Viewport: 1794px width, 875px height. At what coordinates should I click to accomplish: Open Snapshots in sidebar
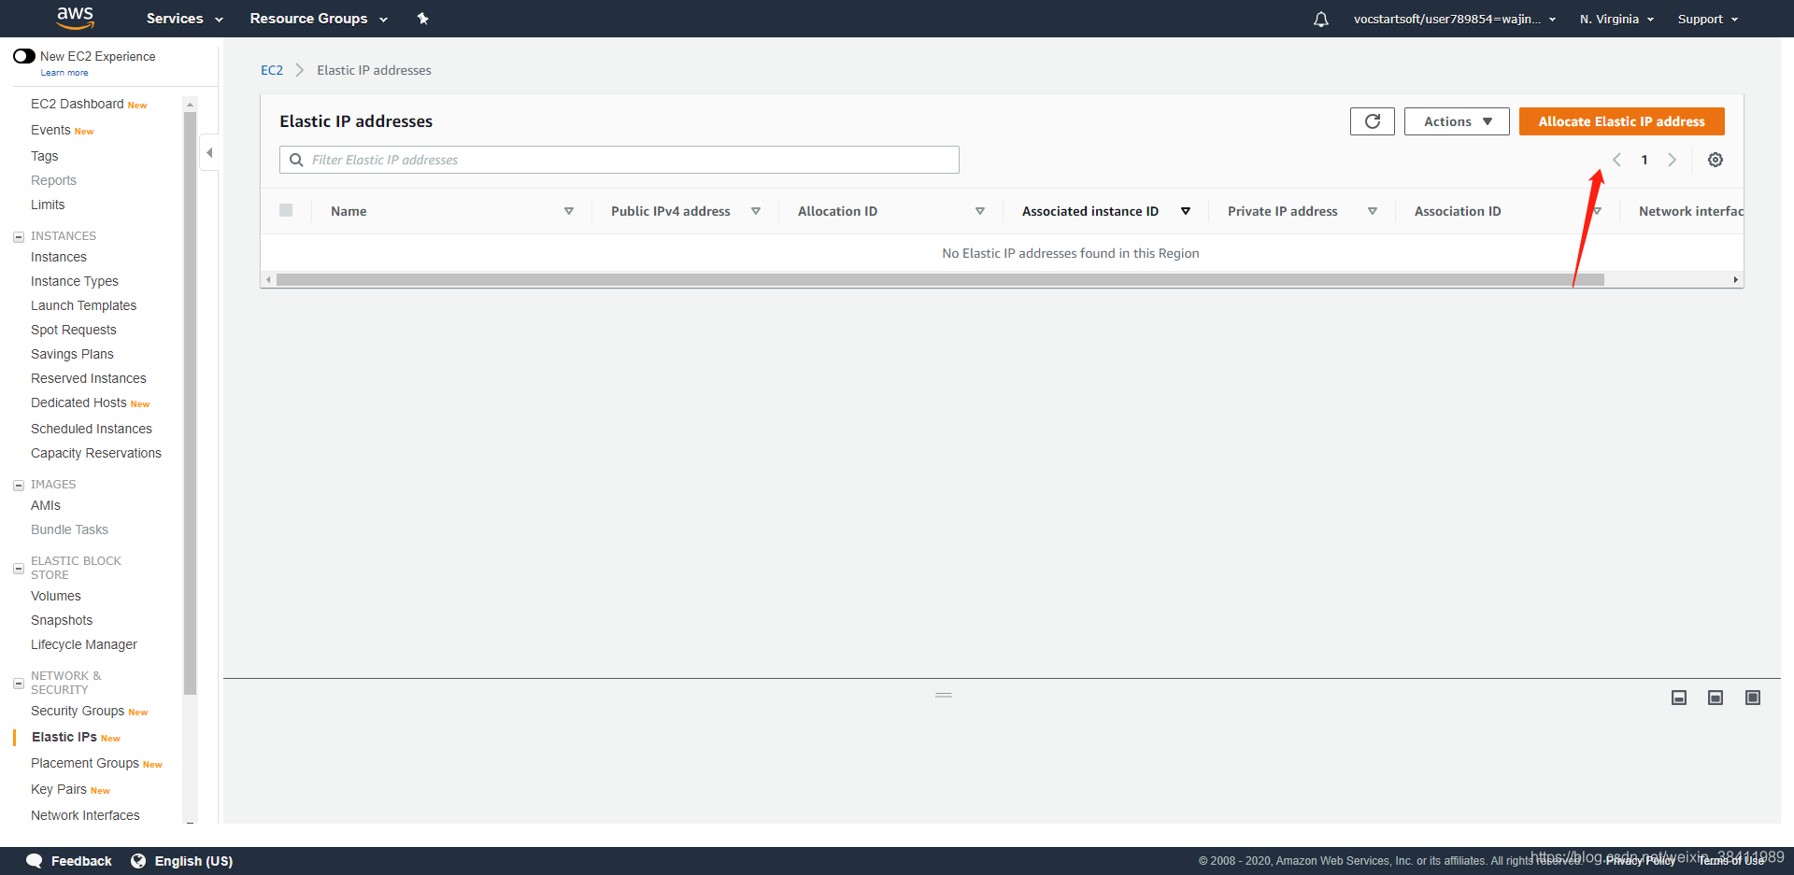click(62, 620)
